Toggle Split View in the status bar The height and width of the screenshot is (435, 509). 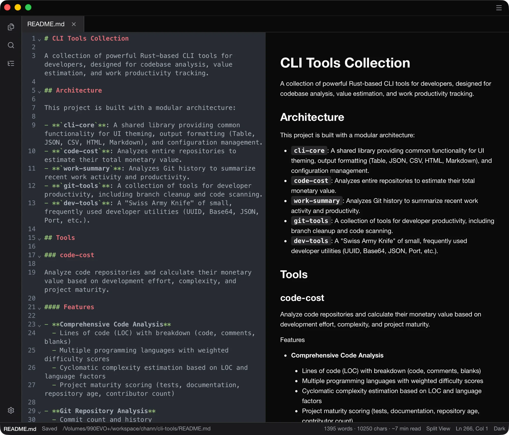point(438,429)
